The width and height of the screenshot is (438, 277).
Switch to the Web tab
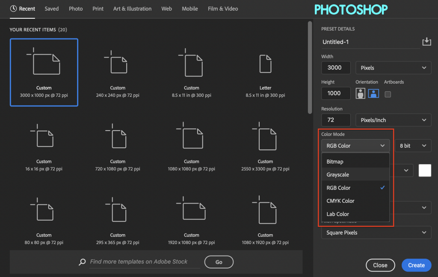tap(166, 9)
